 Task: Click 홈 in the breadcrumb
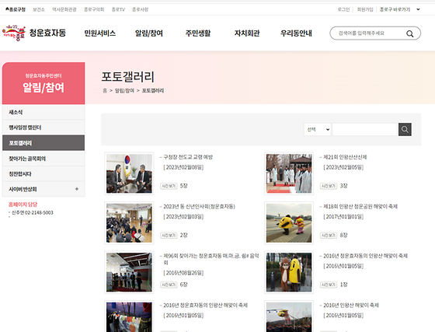105,90
